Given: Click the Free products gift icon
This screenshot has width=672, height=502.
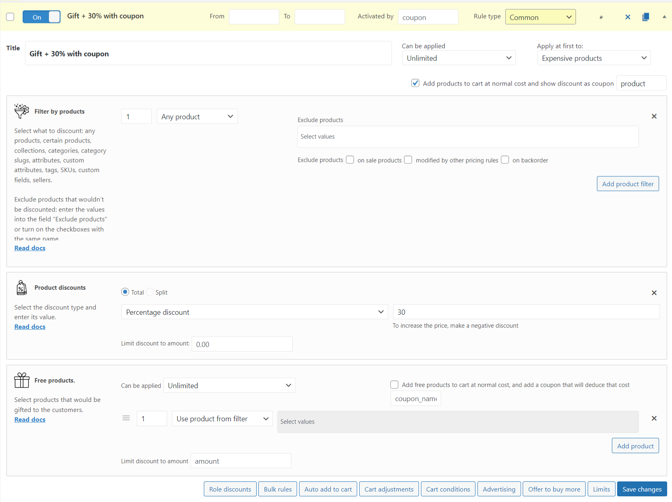Looking at the screenshot, I should point(22,380).
